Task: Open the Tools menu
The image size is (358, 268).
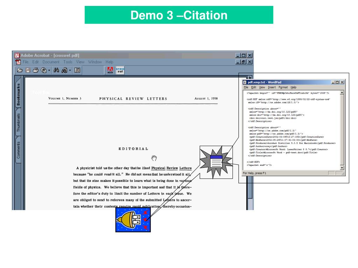Action: [68, 62]
